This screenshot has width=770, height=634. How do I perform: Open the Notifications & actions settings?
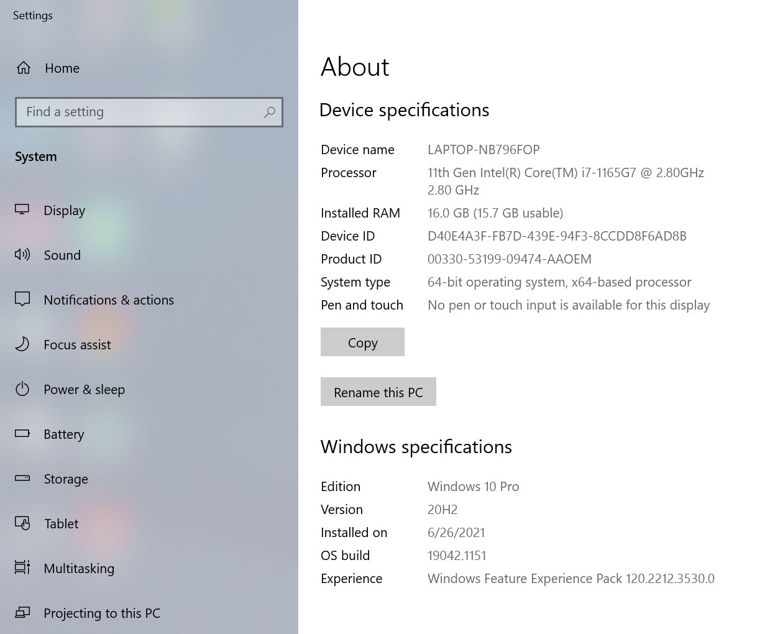(109, 300)
